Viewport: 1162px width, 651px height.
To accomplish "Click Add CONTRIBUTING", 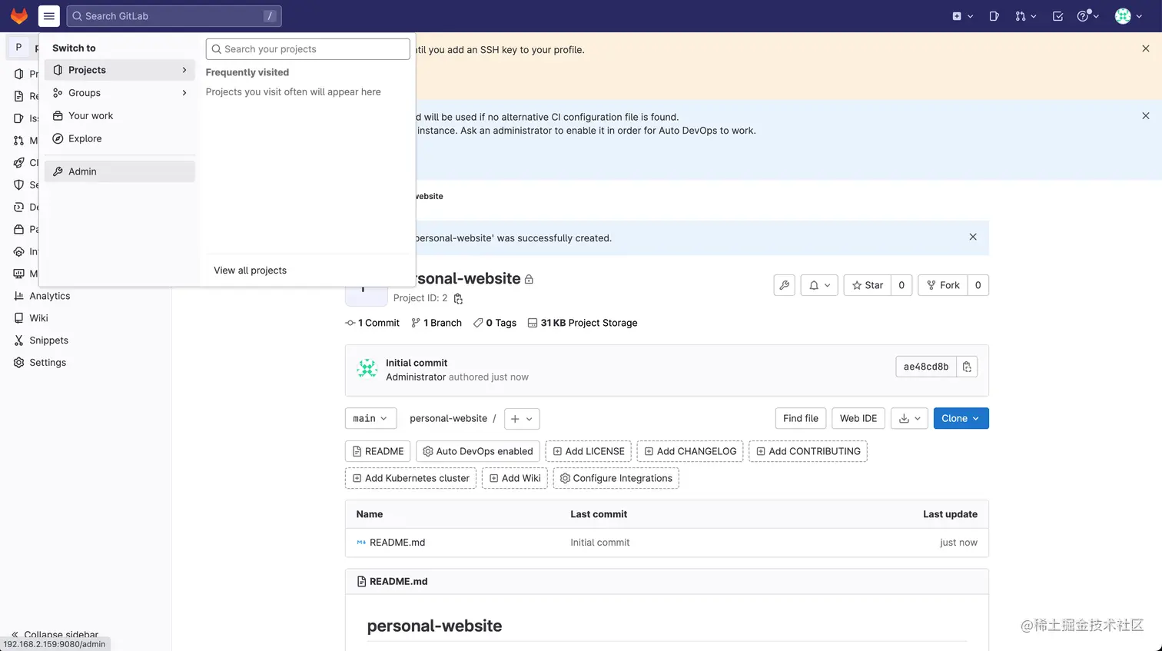I will [x=808, y=451].
